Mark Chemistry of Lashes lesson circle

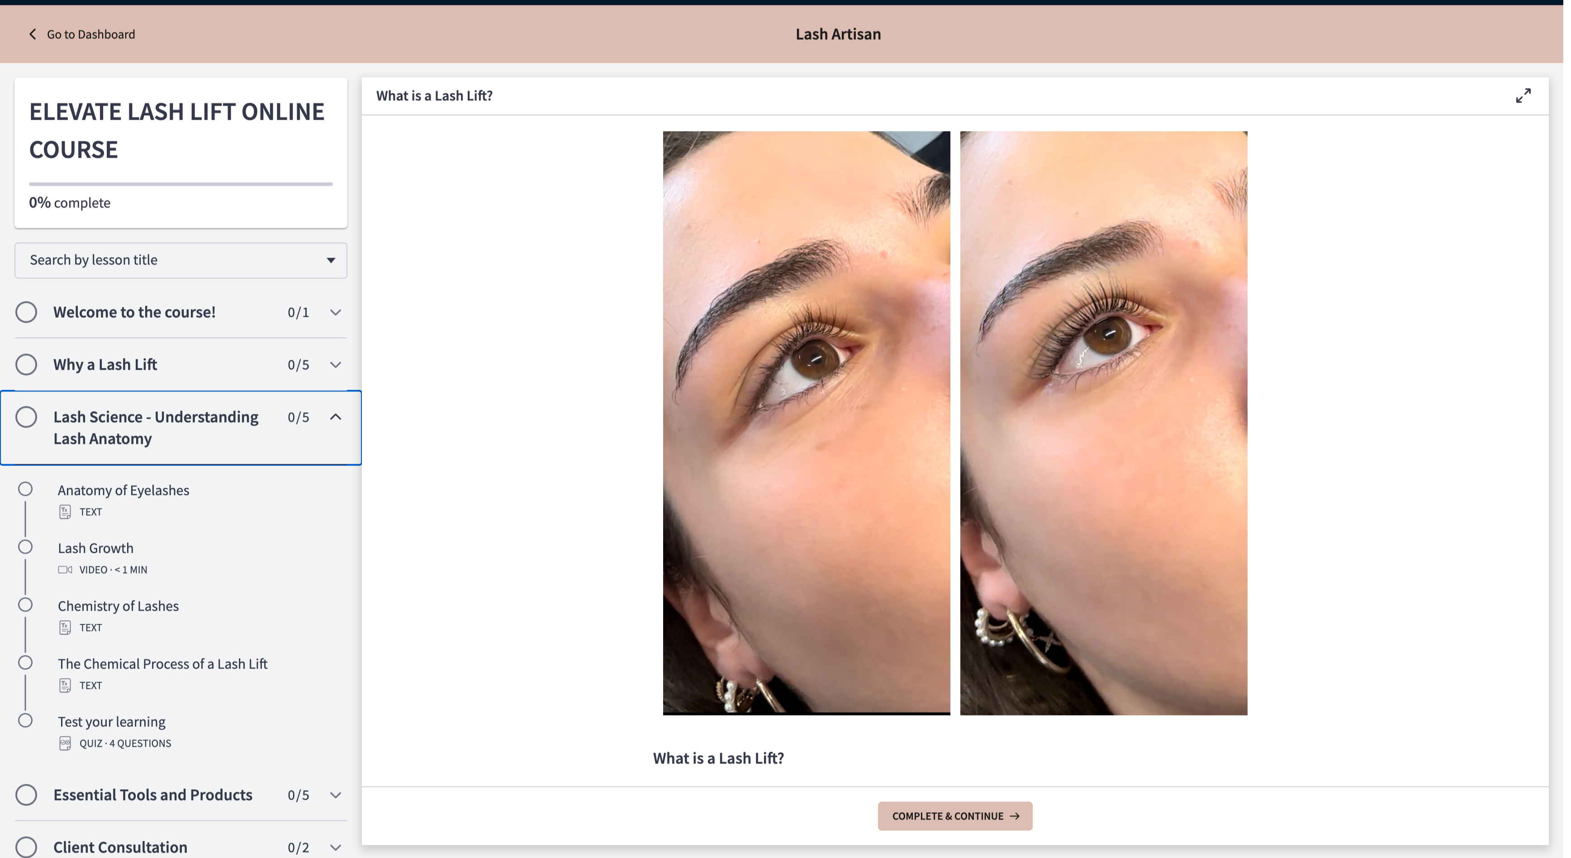pyautogui.click(x=25, y=605)
